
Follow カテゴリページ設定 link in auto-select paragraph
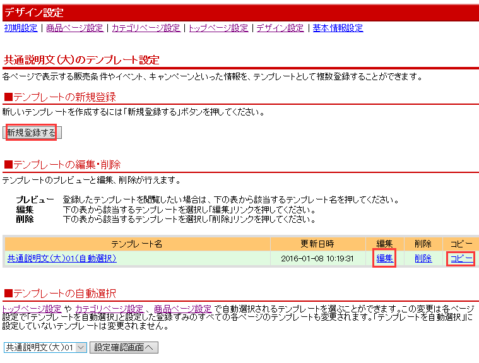pyautogui.click(x=109, y=309)
